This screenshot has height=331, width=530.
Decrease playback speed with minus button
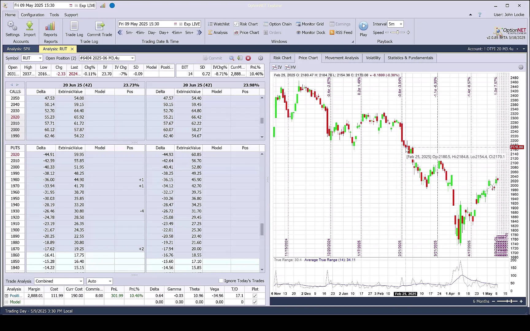click(x=387, y=32)
